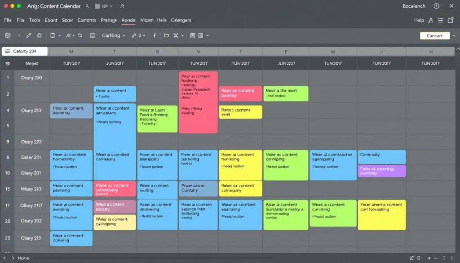Click the list lines icon before Cartting
Screen dimensions: 460x263
(x=93, y=36)
